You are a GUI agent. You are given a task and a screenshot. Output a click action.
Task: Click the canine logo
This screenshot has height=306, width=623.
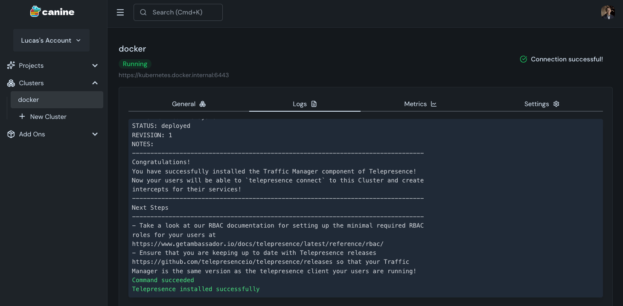(x=52, y=12)
